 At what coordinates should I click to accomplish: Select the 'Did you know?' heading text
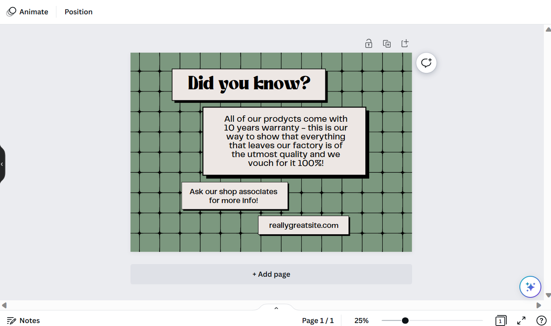pos(249,84)
